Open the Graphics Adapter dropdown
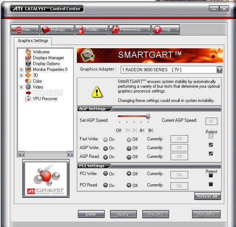236x227 pixels. (220, 70)
